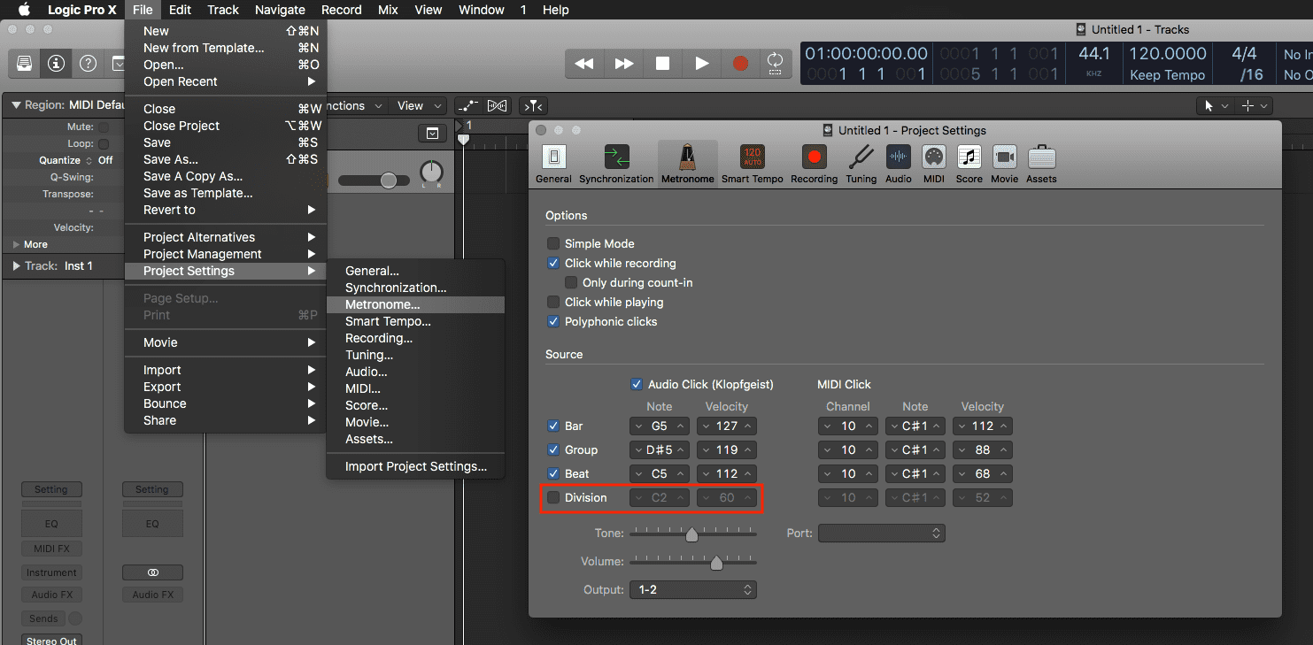Select the Metronome settings pane icon
Screen dimensions: 1313x645
(687, 164)
